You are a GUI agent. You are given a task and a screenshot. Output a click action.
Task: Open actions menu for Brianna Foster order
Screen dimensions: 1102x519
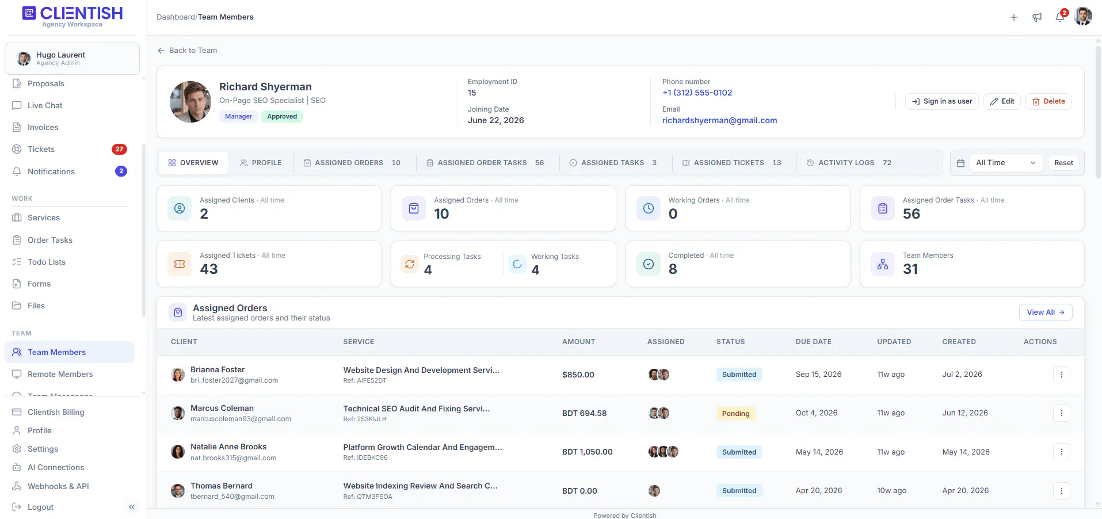[x=1062, y=375]
